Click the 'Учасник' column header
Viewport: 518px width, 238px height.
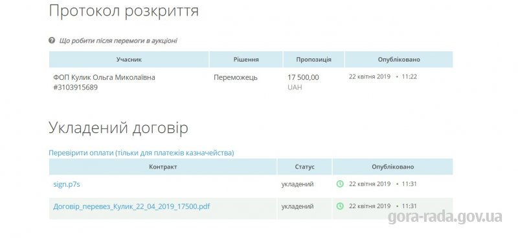point(129,60)
